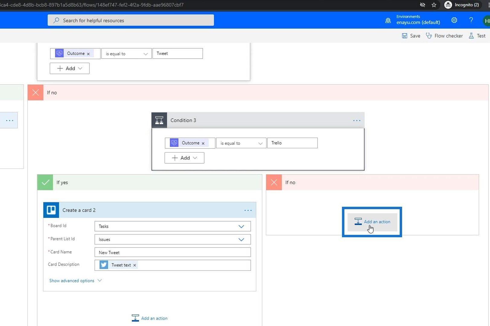Click the search magnifier icon
The image size is (490, 326).
coord(56,20)
